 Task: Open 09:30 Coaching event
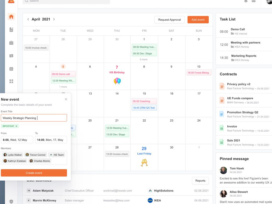click(x=144, y=101)
